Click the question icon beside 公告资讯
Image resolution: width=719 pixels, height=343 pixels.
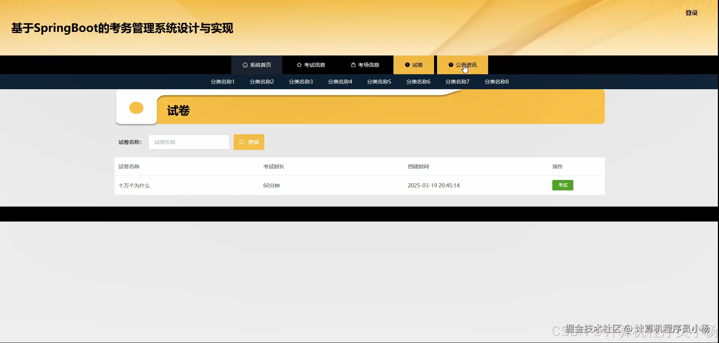[451, 65]
